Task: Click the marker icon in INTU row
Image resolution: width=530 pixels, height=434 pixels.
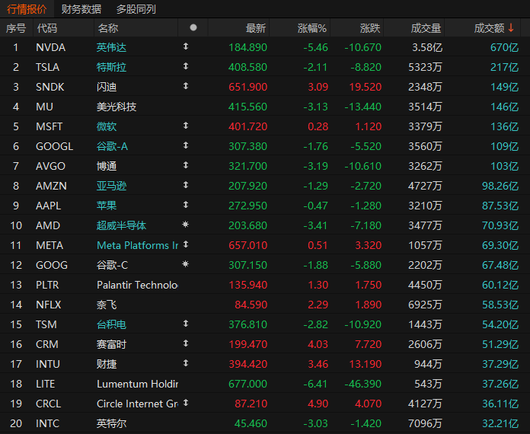Action: [x=186, y=363]
